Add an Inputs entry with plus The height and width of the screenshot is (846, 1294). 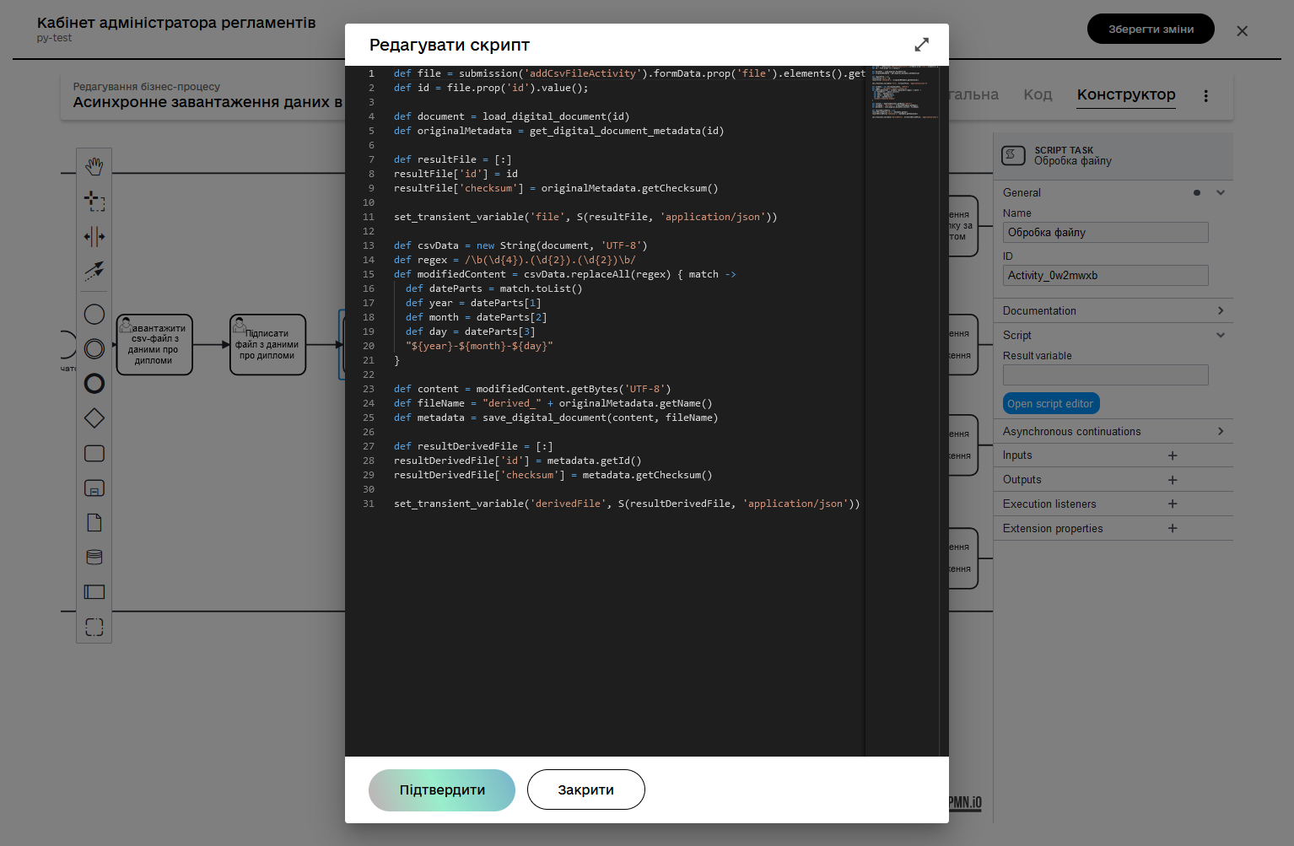[1173, 455]
